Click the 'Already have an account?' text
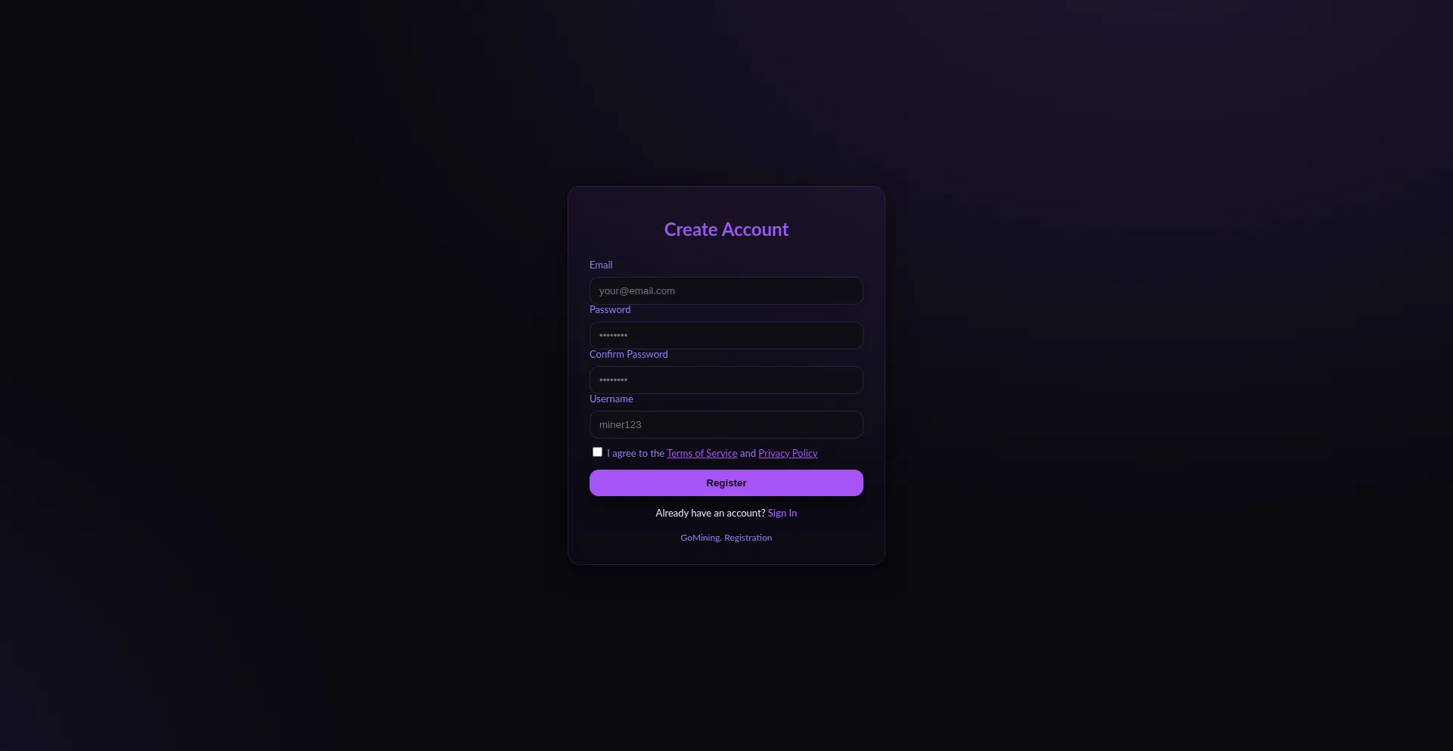The image size is (1453, 751). click(x=710, y=513)
